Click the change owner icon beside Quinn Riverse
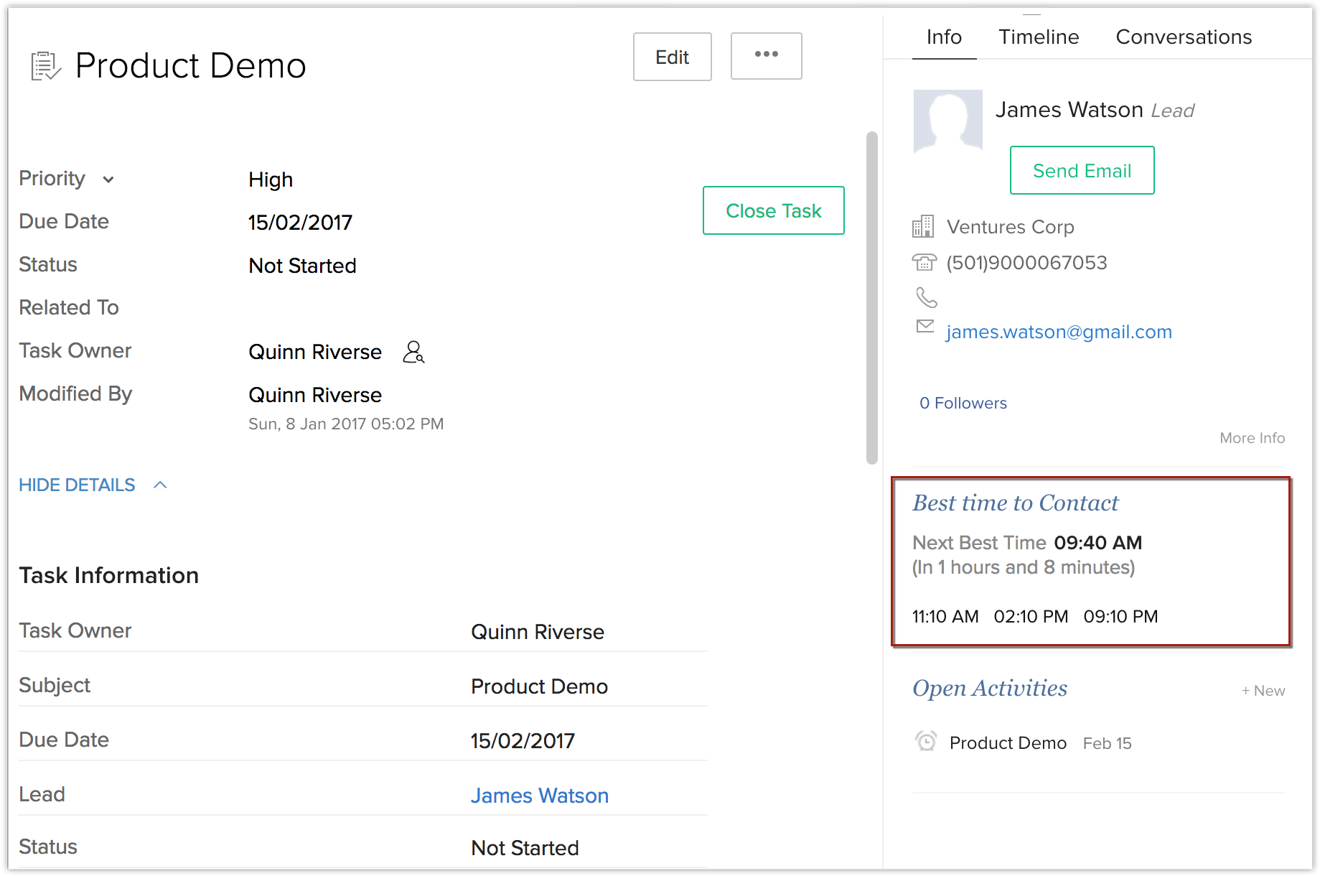 pyautogui.click(x=413, y=352)
